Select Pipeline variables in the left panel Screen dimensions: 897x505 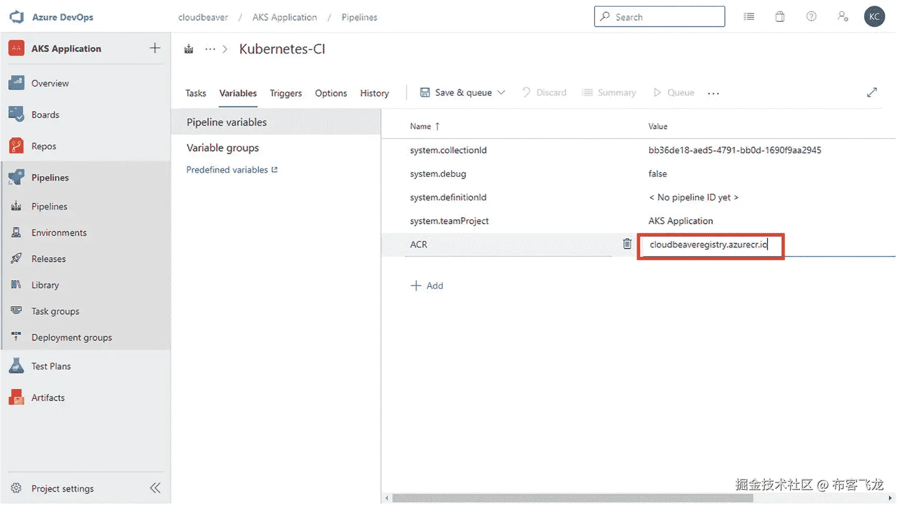276,122
